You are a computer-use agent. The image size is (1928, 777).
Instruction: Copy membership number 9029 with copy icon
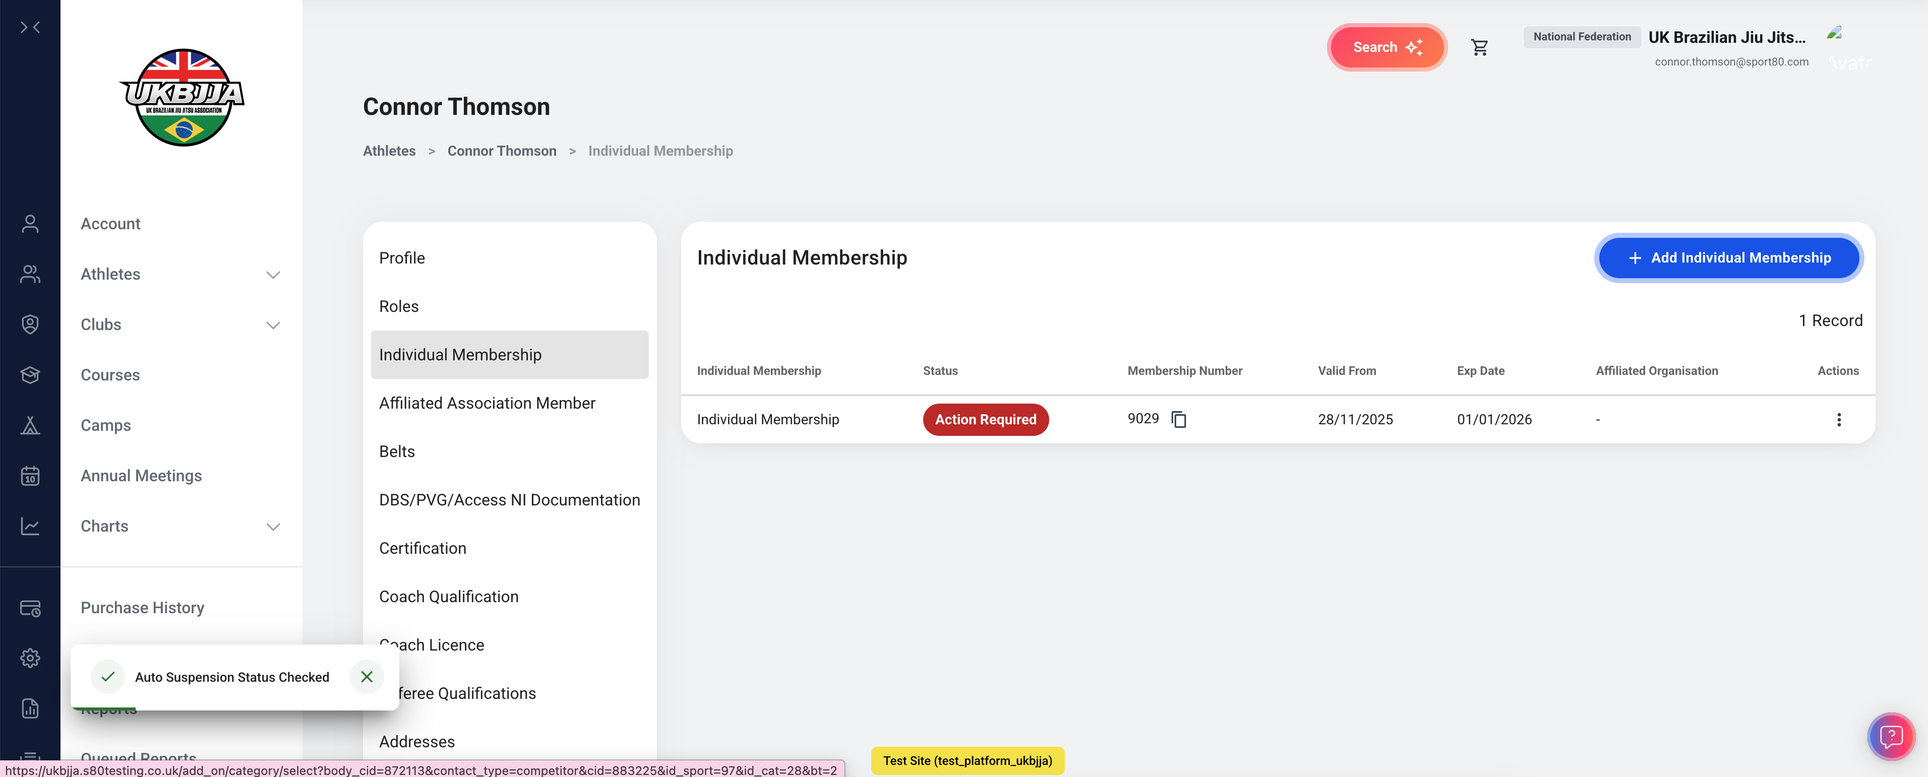coord(1179,420)
